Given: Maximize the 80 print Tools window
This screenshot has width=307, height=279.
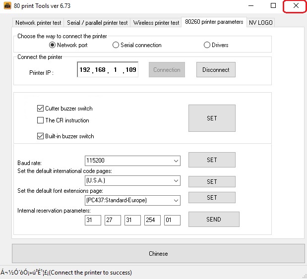Looking at the screenshot, I should pyautogui.click(x=273, y=5).
